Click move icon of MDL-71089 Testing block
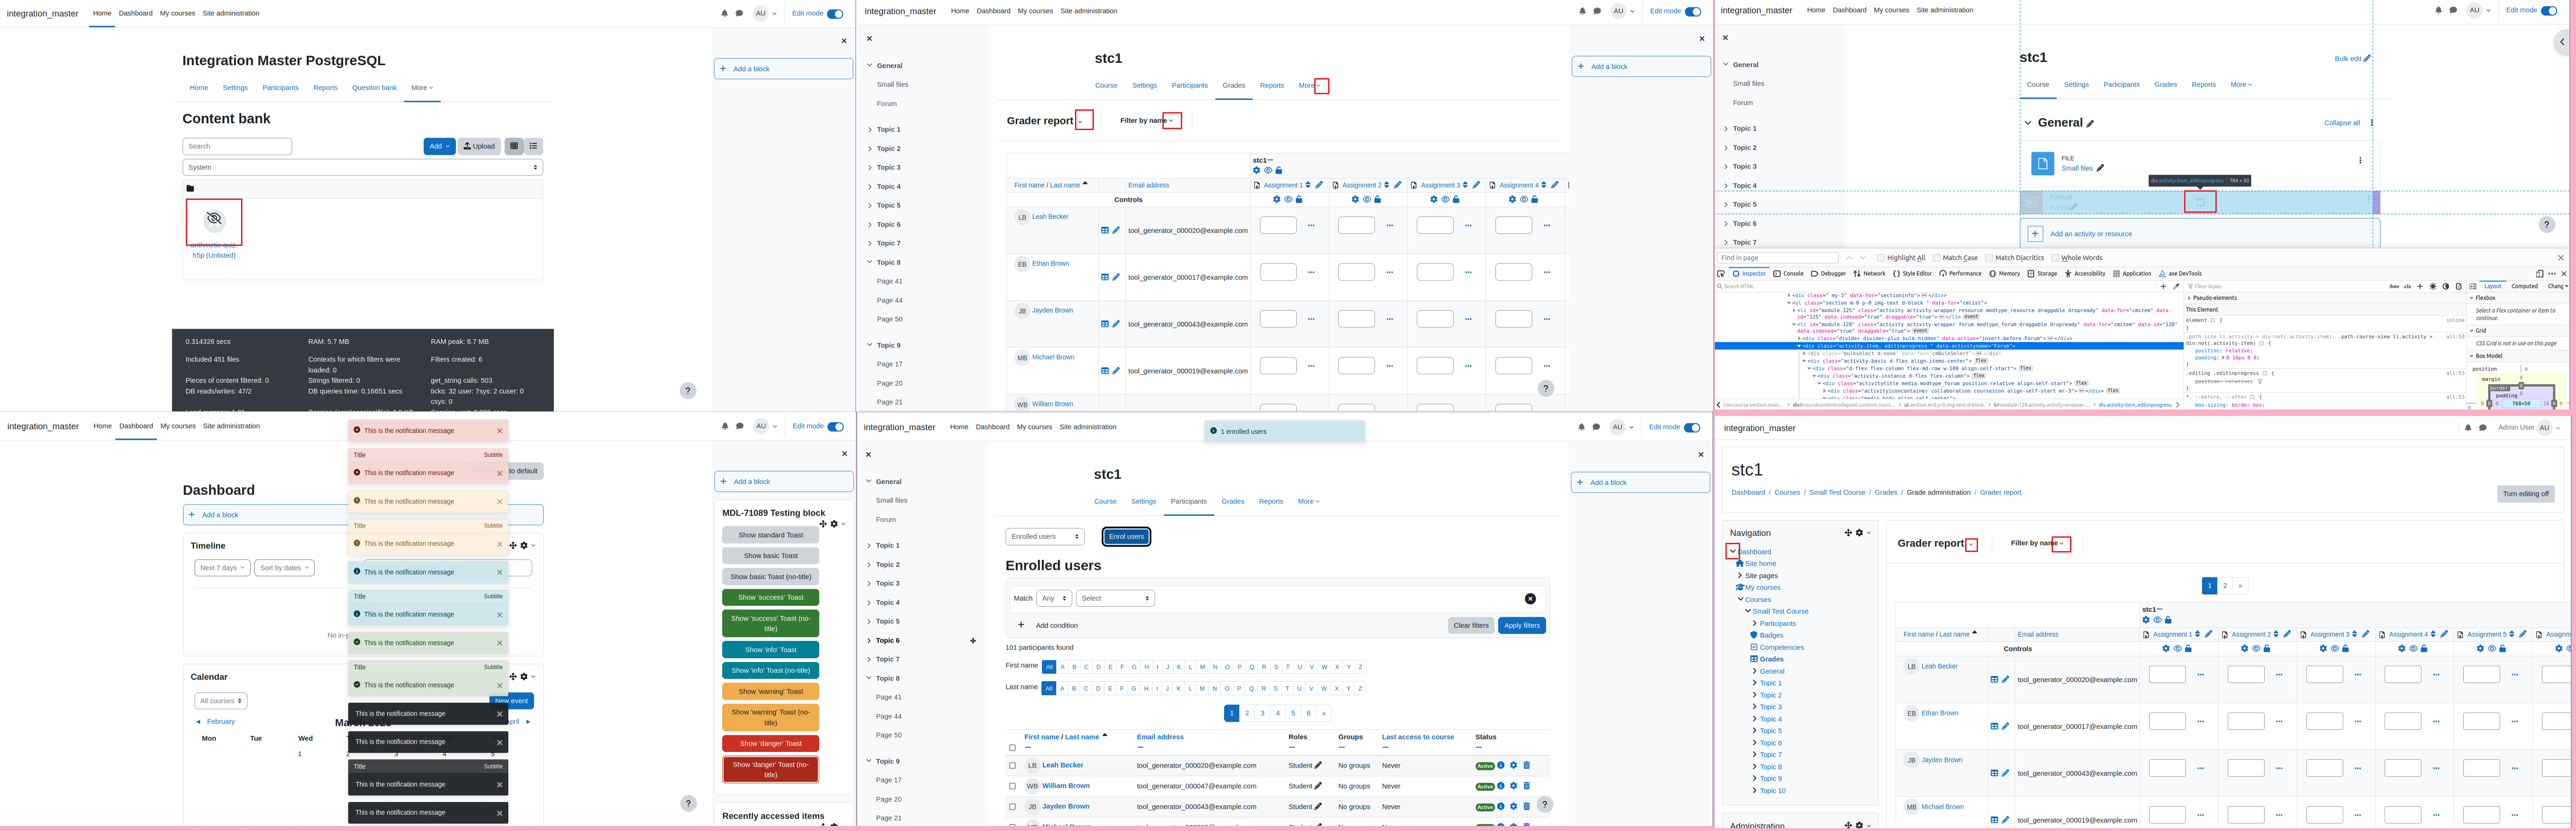The width and height of the screenshot is (2576, 831). coord(823,524)
